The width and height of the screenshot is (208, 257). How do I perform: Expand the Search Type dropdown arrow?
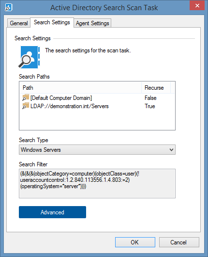(171, 150)
